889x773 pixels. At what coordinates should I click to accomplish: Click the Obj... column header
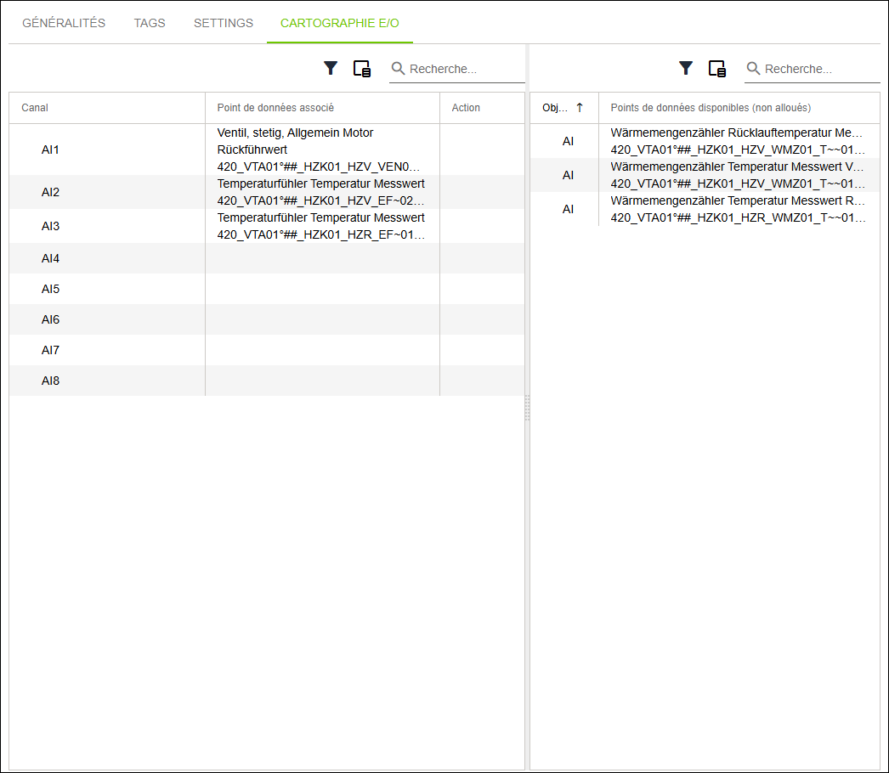point(563,108)
